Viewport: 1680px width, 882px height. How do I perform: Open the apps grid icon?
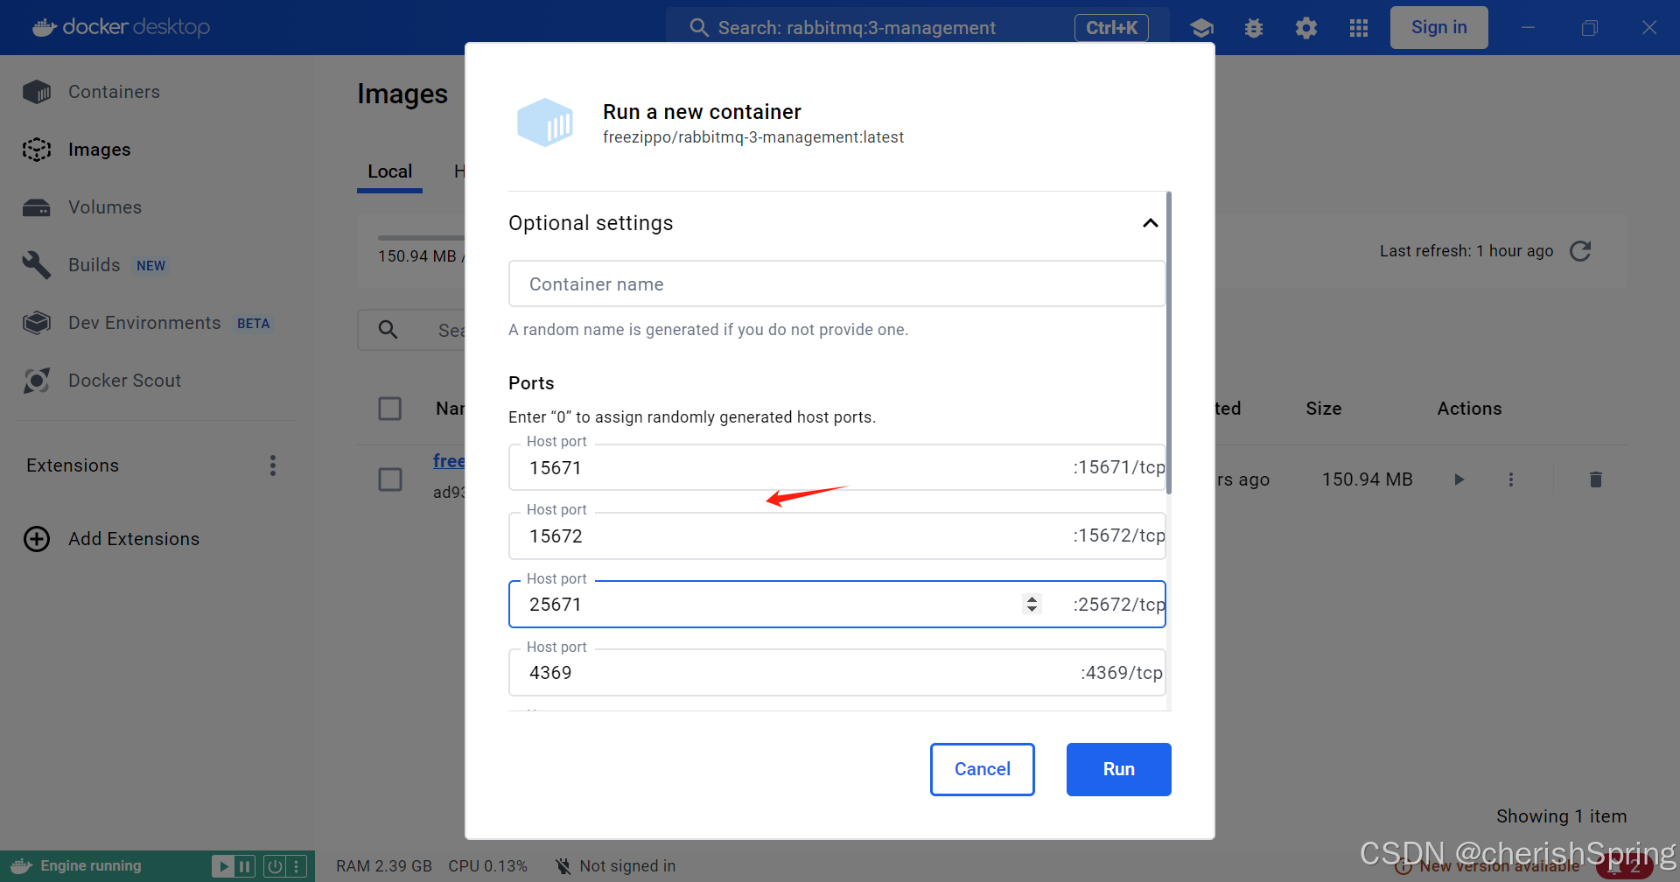point(1359,28)
